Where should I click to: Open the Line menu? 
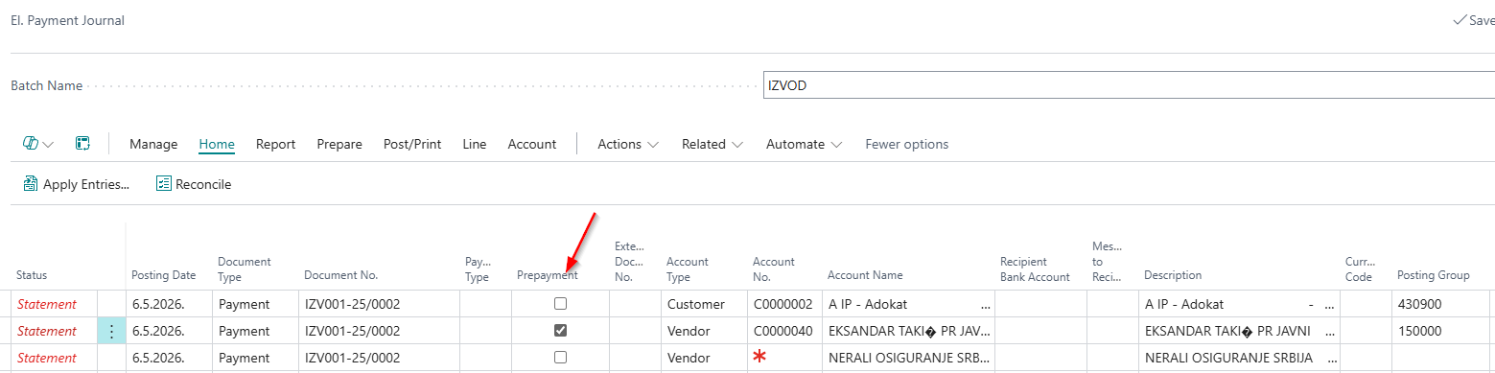coord(475,144)
